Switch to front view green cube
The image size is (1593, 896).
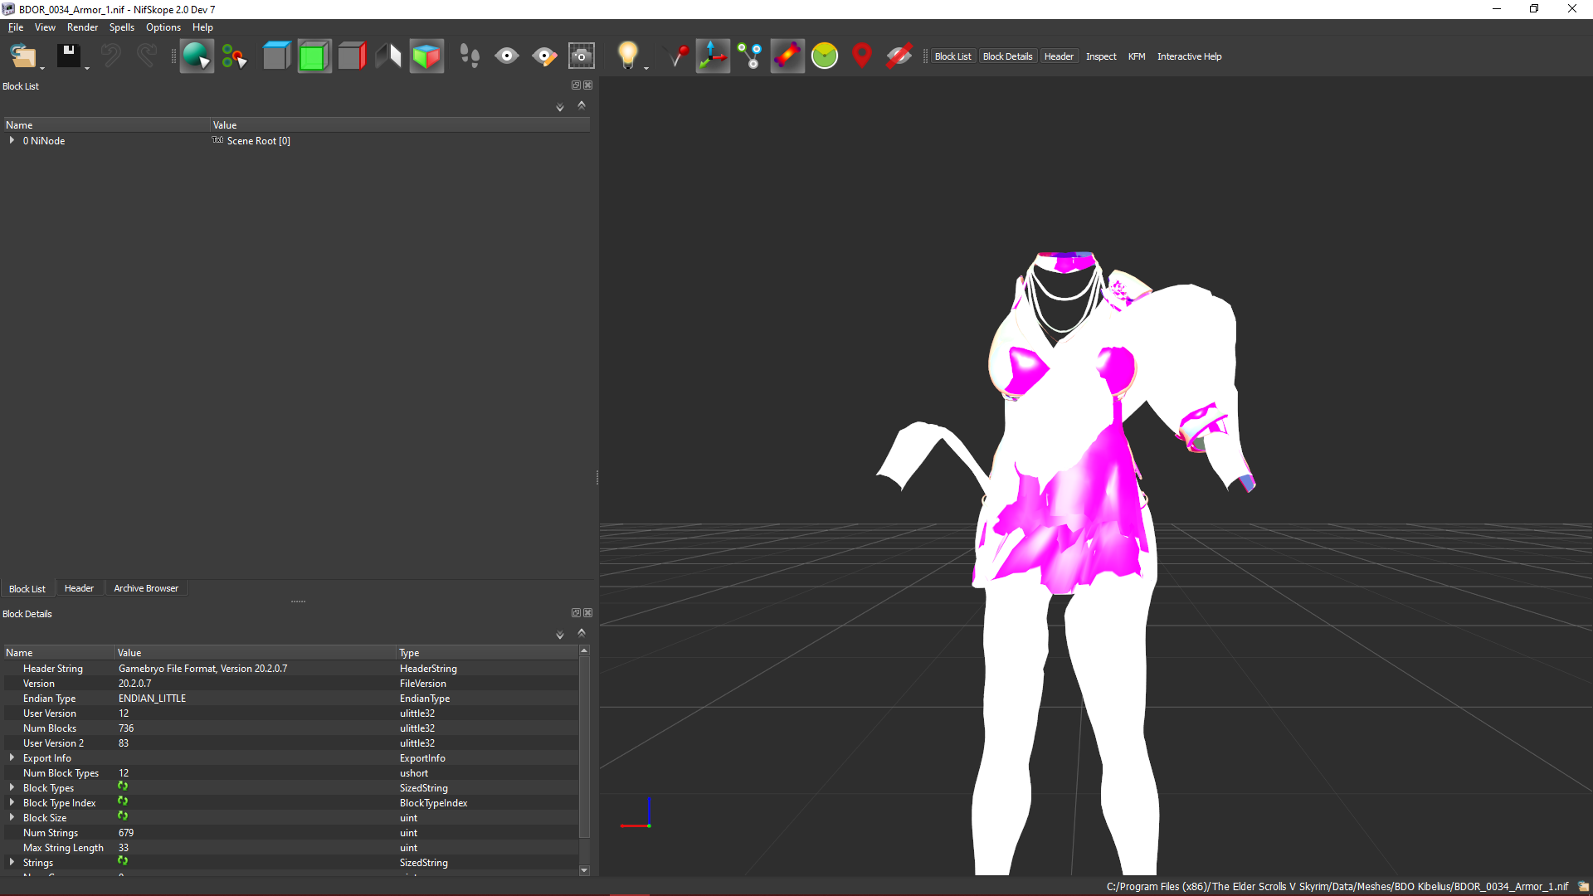point(314,56)
